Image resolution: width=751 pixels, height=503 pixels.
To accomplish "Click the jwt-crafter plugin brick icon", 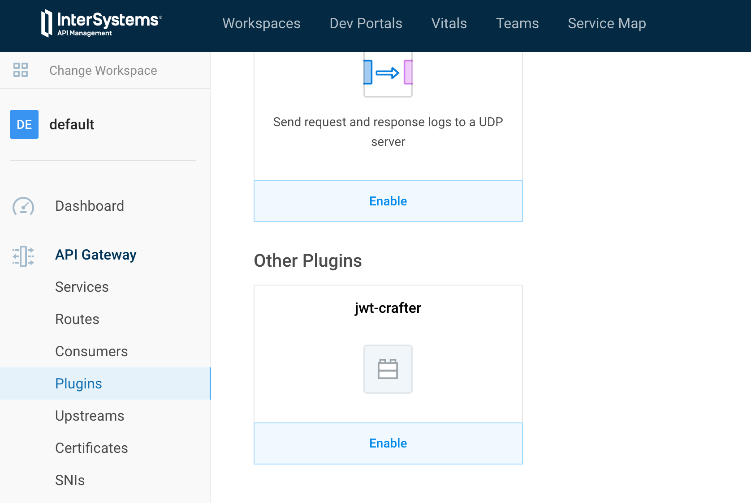I will pyautogui.click(x=388, y=369).
